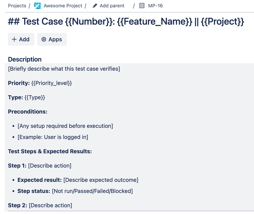
Task: Click the Step 2 Describe action line
Action: [40, 205]
